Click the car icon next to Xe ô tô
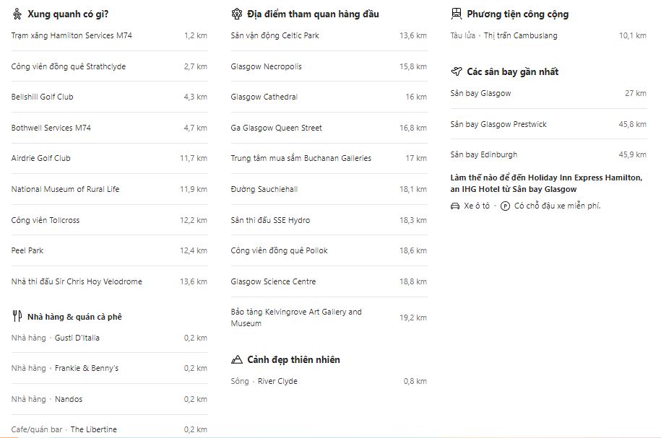Screen dimensions: 661x438 pyautogui.click(x=454, y=206)
